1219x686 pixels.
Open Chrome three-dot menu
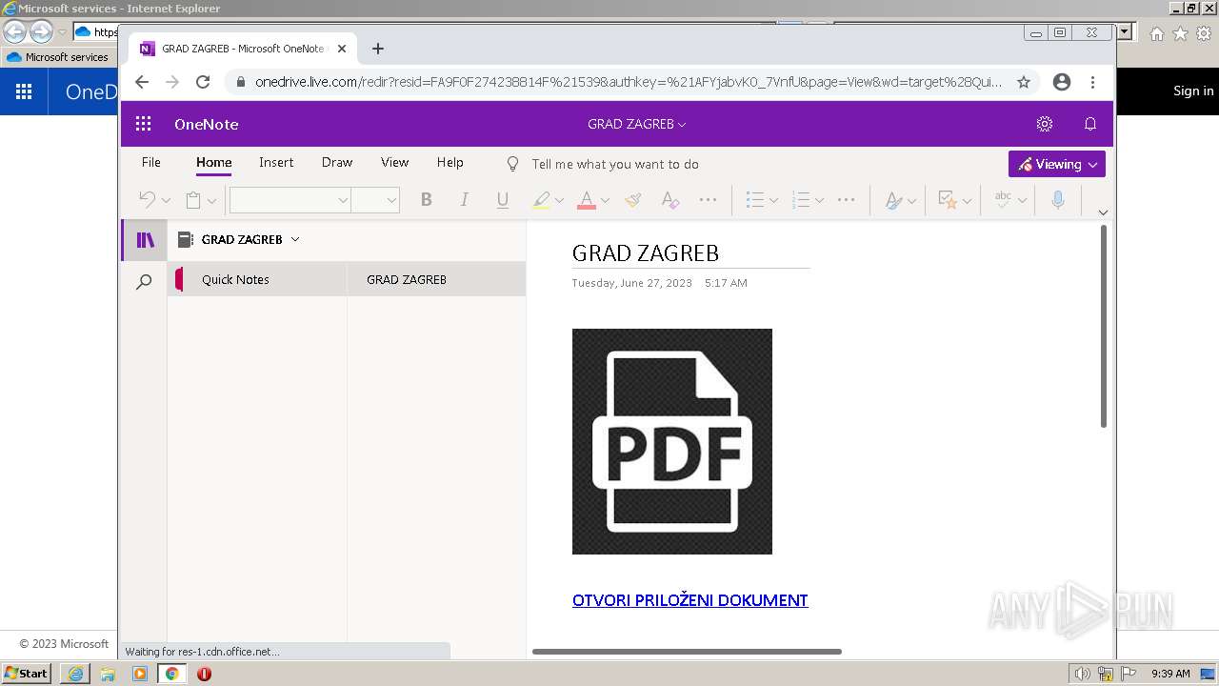pos(1092,82)
